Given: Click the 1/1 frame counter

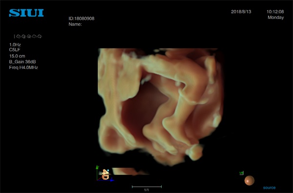Looking at the screenshot, I should 146,190.
